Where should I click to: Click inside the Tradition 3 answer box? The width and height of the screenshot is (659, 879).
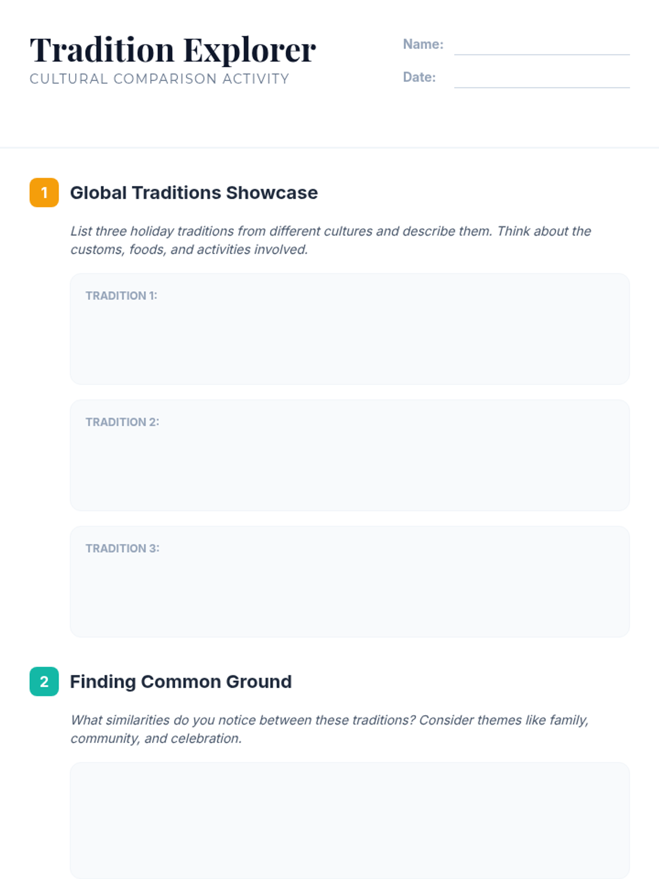(x=350, y=581)
